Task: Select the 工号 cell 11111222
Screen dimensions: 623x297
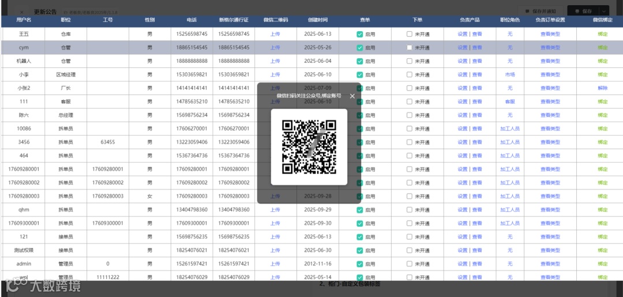Action: (x=108, y=277)
